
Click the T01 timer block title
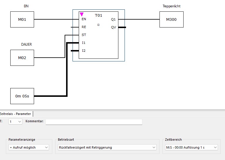[x=98, y=15]
